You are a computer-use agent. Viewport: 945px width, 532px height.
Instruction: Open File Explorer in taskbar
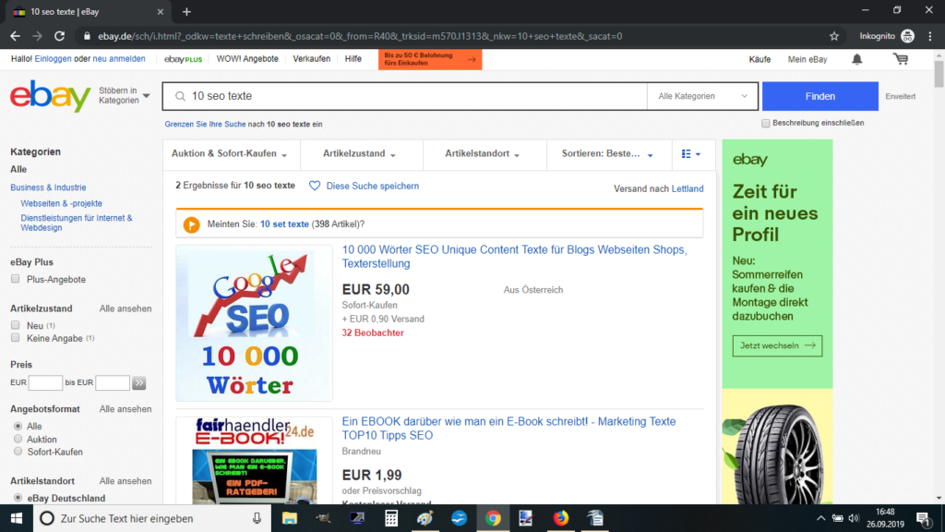click(289, 518)
